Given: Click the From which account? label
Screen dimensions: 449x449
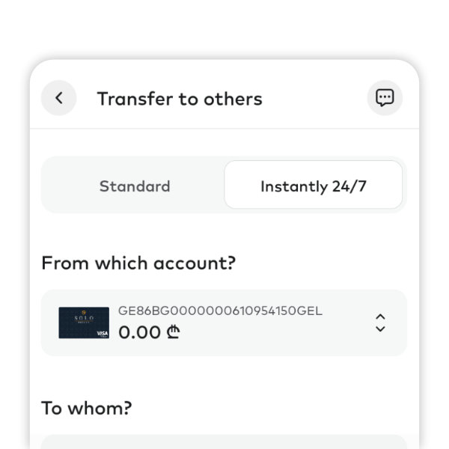Looking at the screenshot, I should click(x=138, y=263).
